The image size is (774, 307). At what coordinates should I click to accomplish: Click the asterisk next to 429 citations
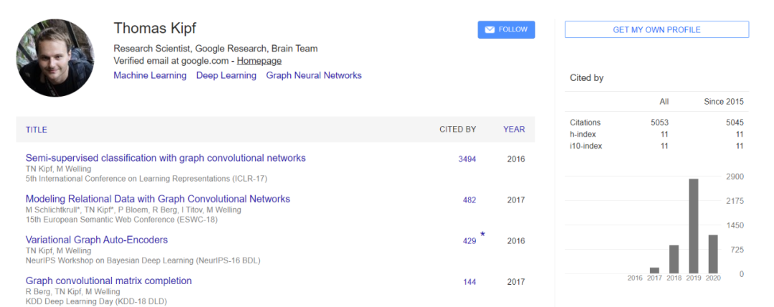pyautogui.click(x=482, y=235)
